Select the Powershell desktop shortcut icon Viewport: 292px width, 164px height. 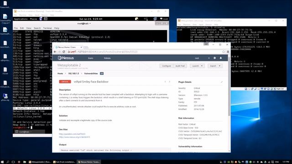[x=5, y=5]
